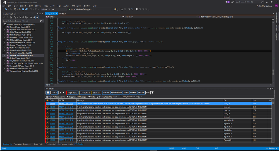Viewport: 279px width, 151px height.
Task: Open the V2538 warning code link
Action: coord(52,103)
